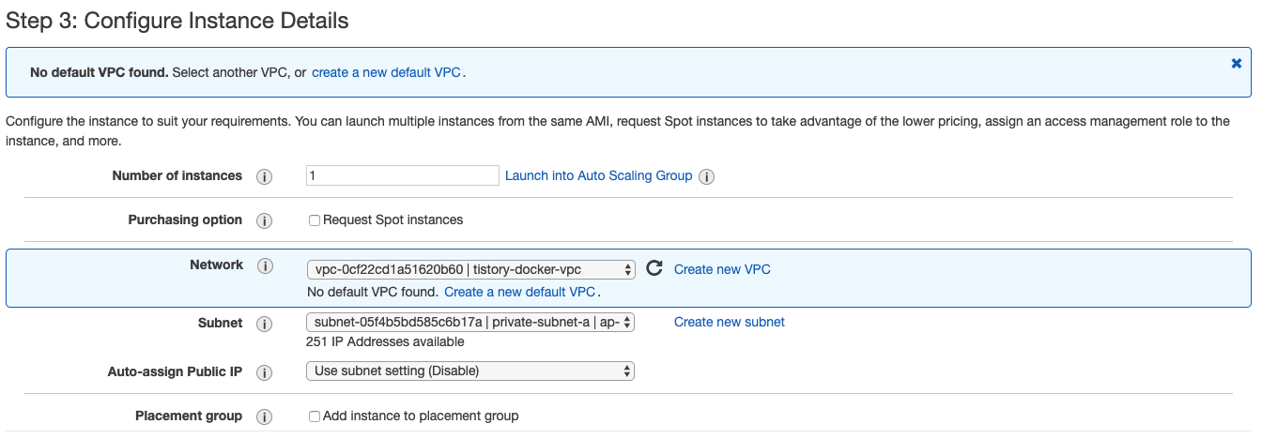Refresh the VPC network list
This screenshot has width=1262, height=439.
pyautogui.click(x=654, y=269)
